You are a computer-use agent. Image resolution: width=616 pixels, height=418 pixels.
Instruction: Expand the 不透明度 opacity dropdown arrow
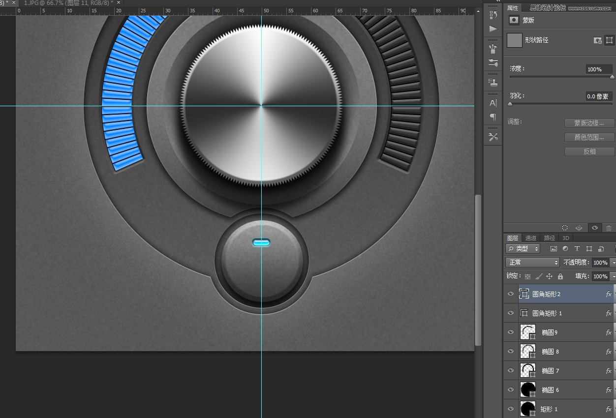coord(613,263)
